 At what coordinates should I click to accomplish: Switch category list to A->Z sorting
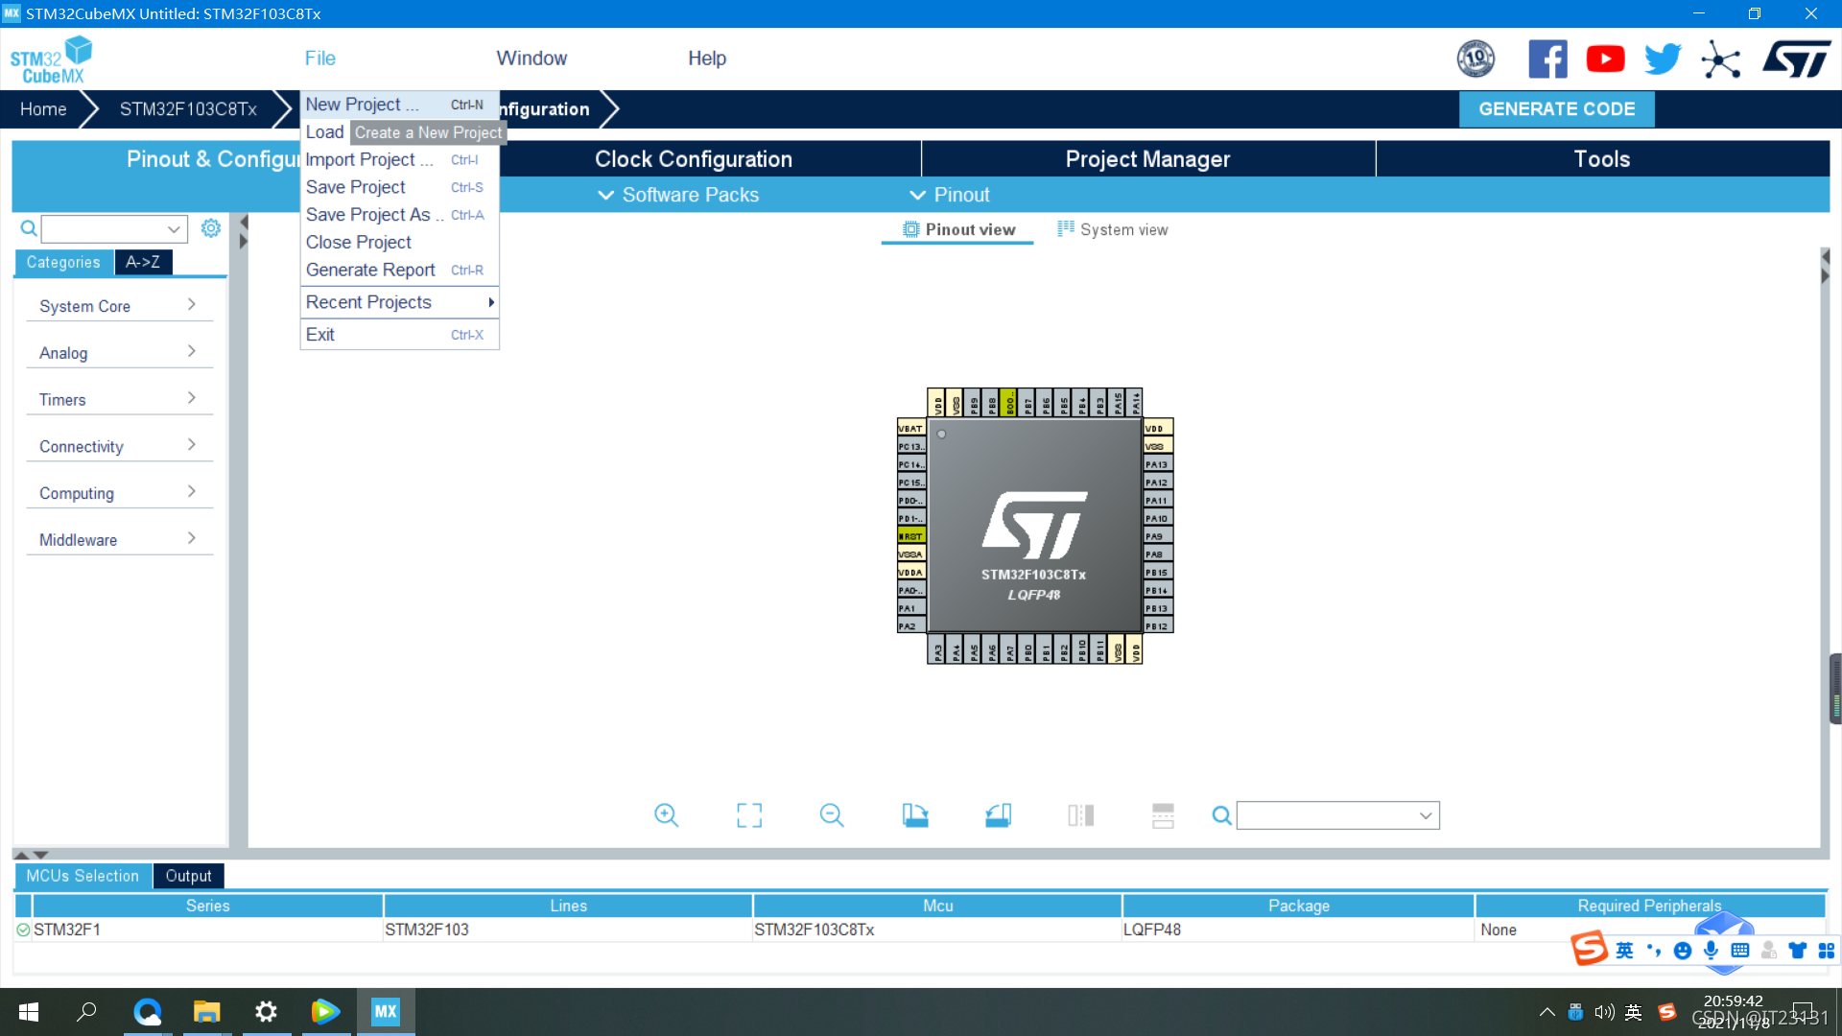pyautogui.click(x=143, y=262)
